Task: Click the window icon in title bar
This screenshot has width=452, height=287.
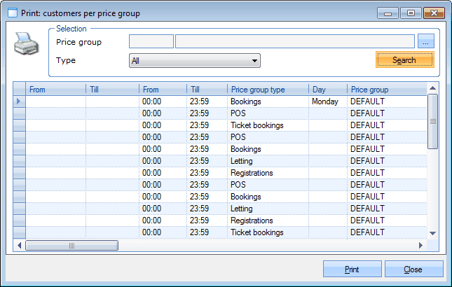Action: click(12, 13)
